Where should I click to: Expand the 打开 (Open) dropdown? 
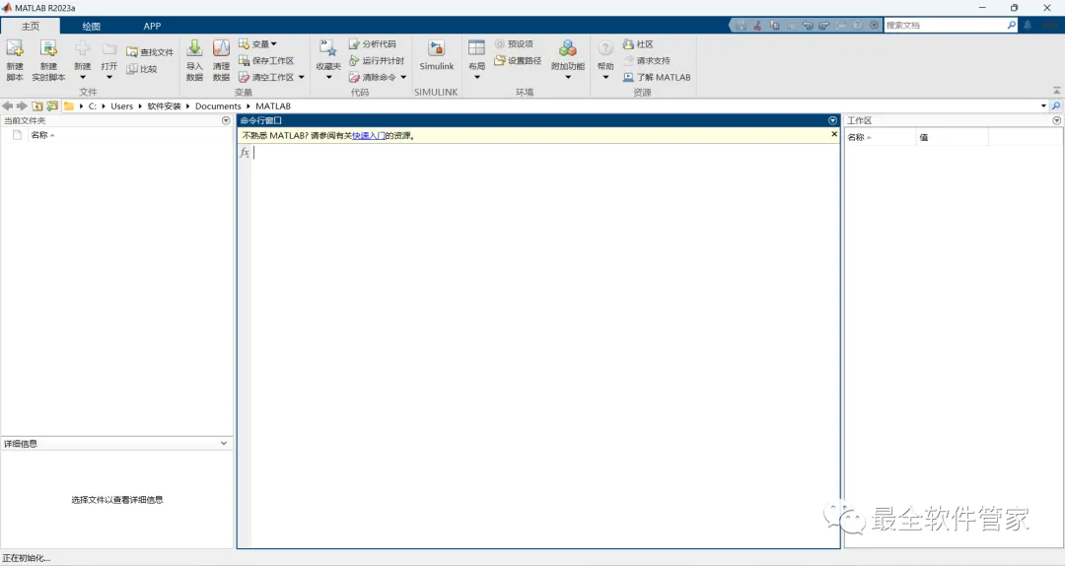pos(109,77)
